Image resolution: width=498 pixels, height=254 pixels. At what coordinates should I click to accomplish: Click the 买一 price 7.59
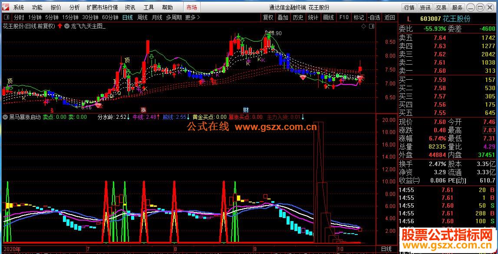[440, 80]
